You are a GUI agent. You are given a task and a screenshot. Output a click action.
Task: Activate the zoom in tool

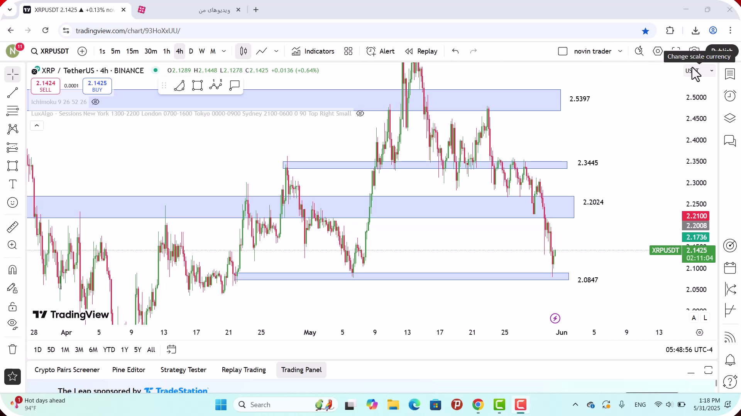pyautogui.click(x=13, y=245)
